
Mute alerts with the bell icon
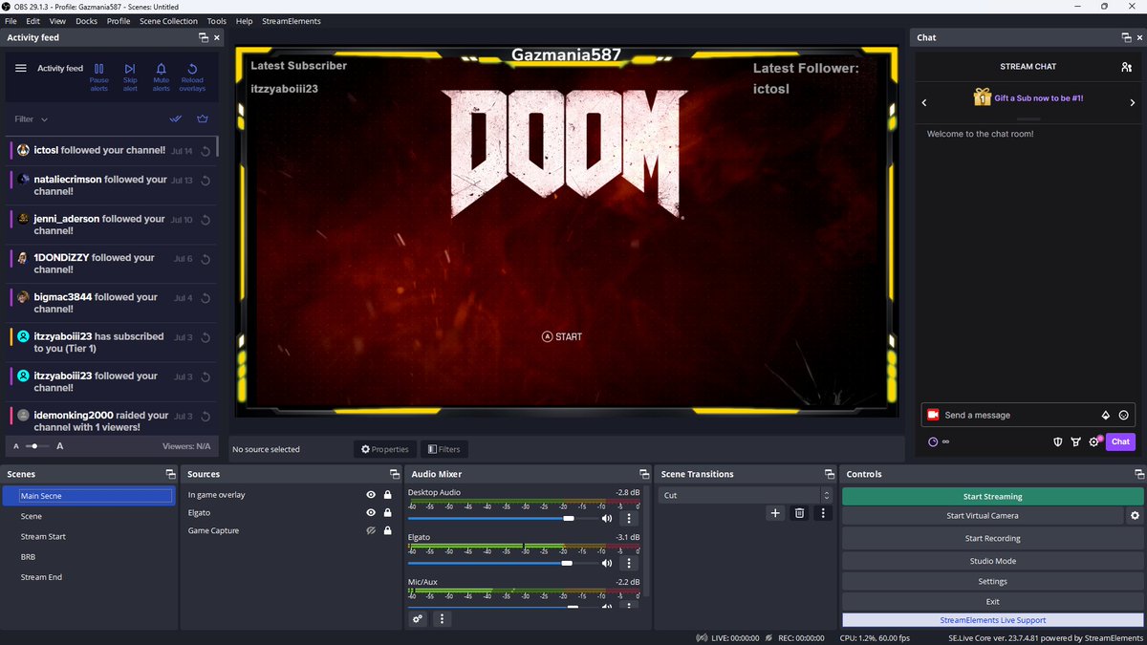click(162, 75)
